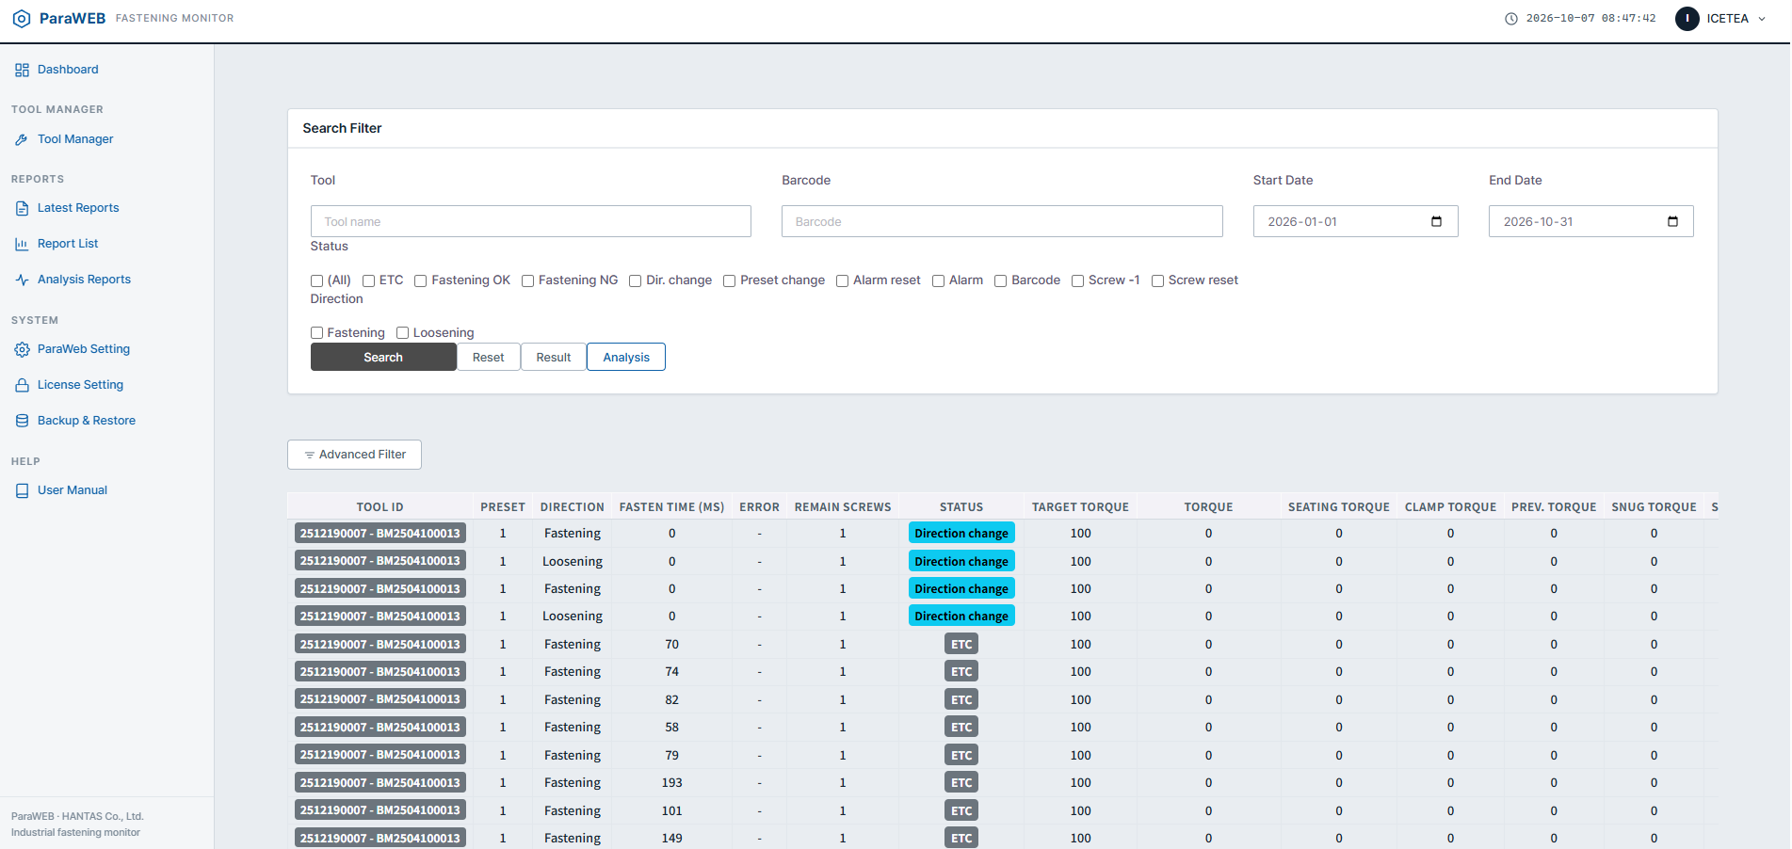Click the dark Search button

pos(383,357)
